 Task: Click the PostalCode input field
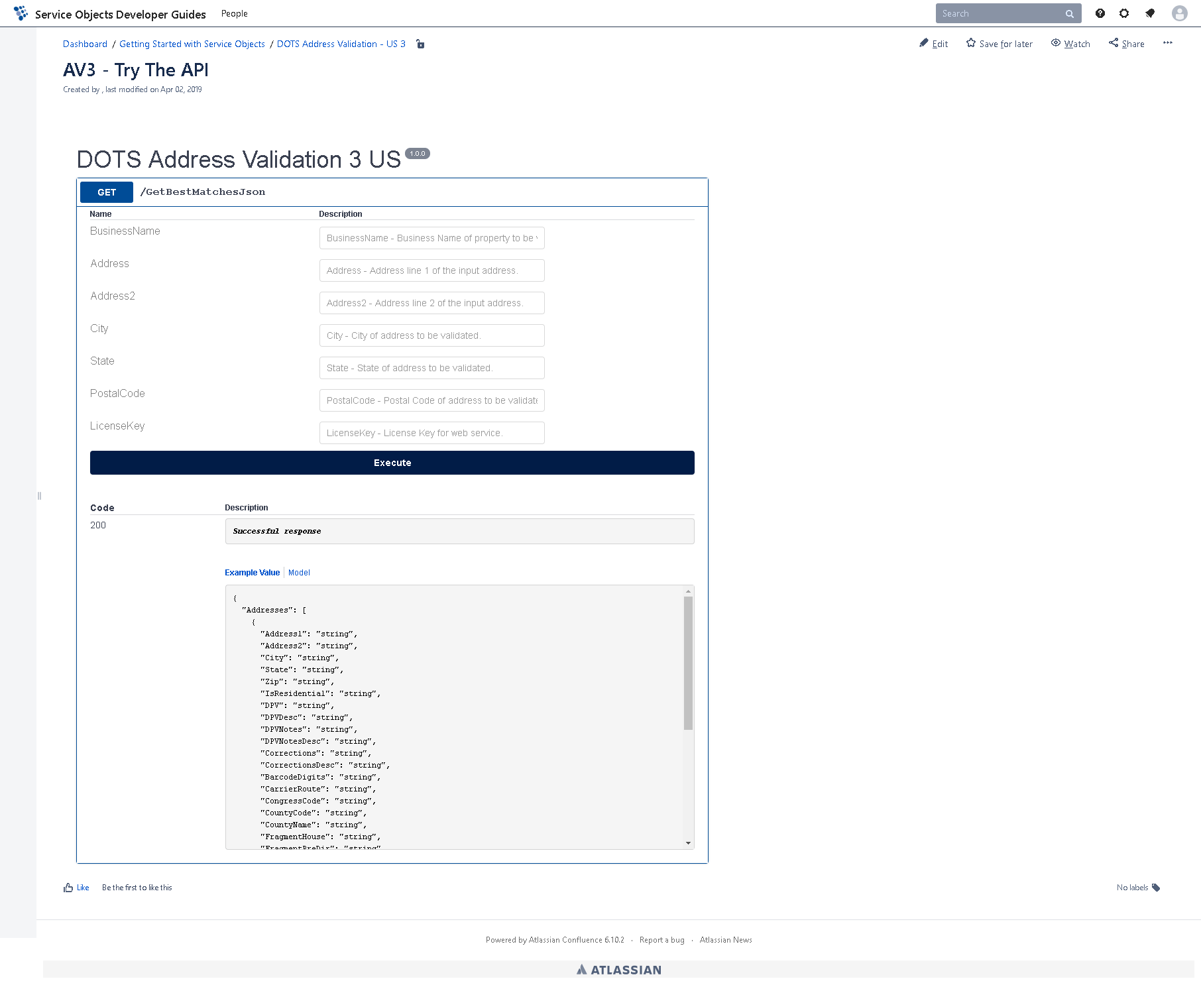[432, 400]
